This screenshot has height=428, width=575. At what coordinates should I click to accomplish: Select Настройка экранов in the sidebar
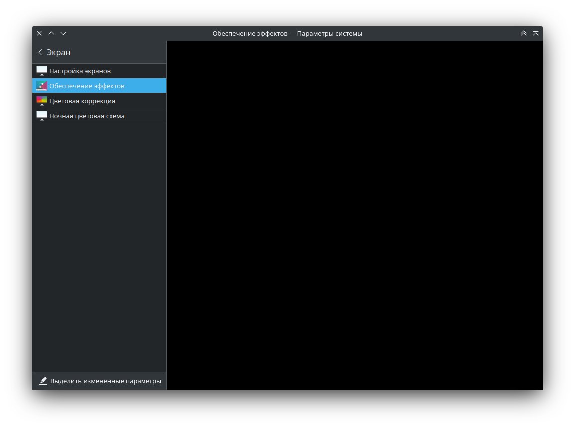99,71
